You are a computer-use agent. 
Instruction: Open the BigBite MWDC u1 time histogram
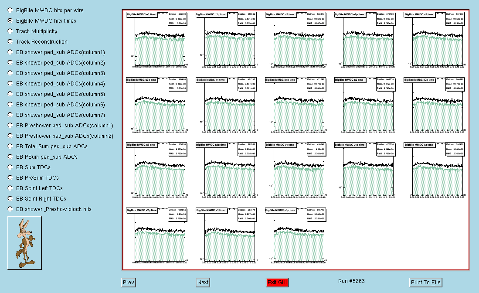click(156, 40)
